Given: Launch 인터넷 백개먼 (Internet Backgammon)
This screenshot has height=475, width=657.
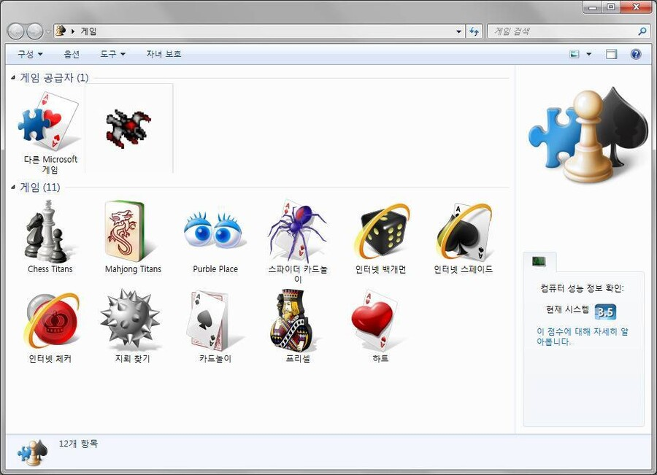Looking at the screenshot, I should 379,233.
